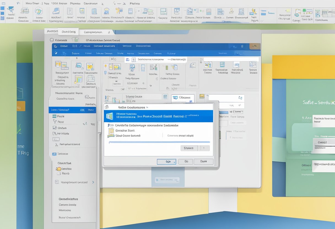Click the green 'Peots' icon in left sidebar
The height and width of the screenshot is (229, 335).
pos(54,116)
